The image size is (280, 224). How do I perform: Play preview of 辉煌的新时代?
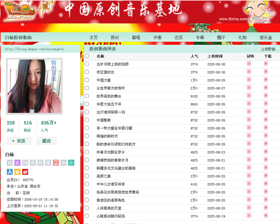point(249,136)
